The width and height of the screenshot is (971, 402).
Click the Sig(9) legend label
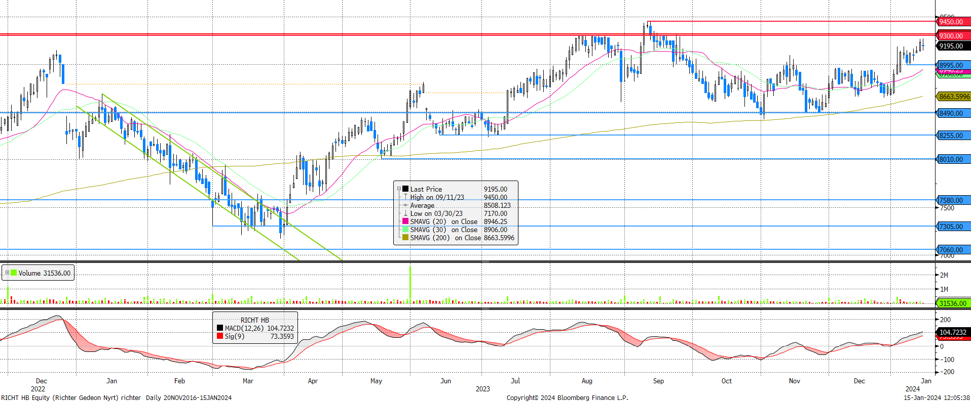pos(235,336)
